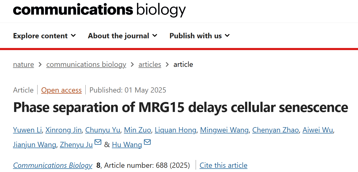Open author Xinrong Jin's details
358x172 pixels.
click(x=64, y=130)
